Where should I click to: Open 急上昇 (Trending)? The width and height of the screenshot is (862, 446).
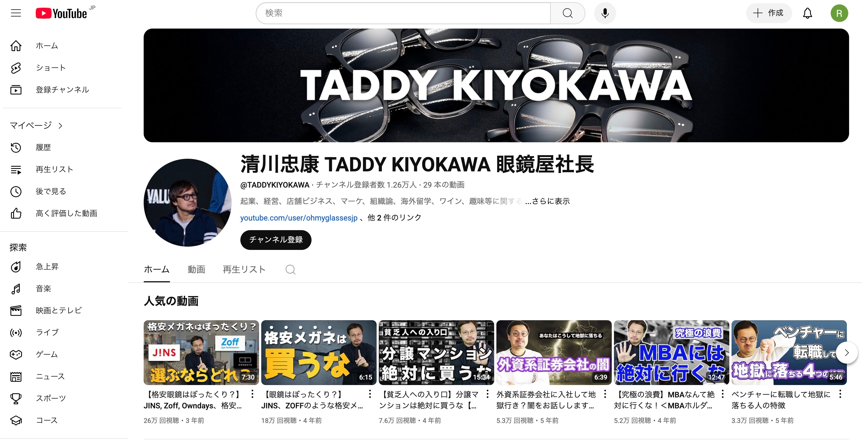47,267
